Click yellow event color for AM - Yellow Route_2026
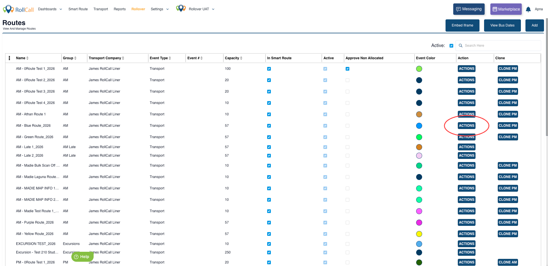548x266 pixels. [419, 234]
